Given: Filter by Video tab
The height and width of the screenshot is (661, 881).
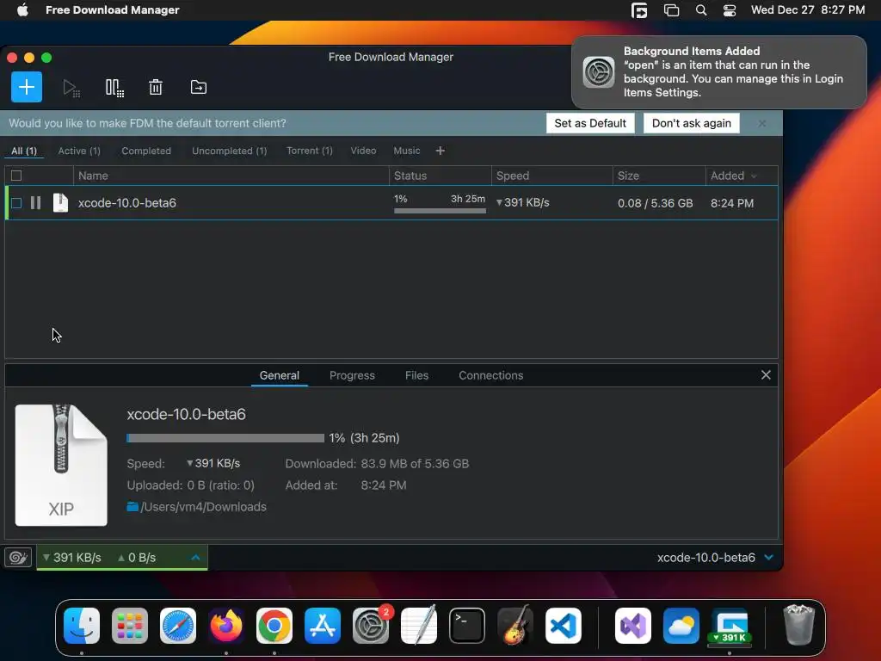Looking at the screenshot, I should pyautogui.click(x=364, y=151).
